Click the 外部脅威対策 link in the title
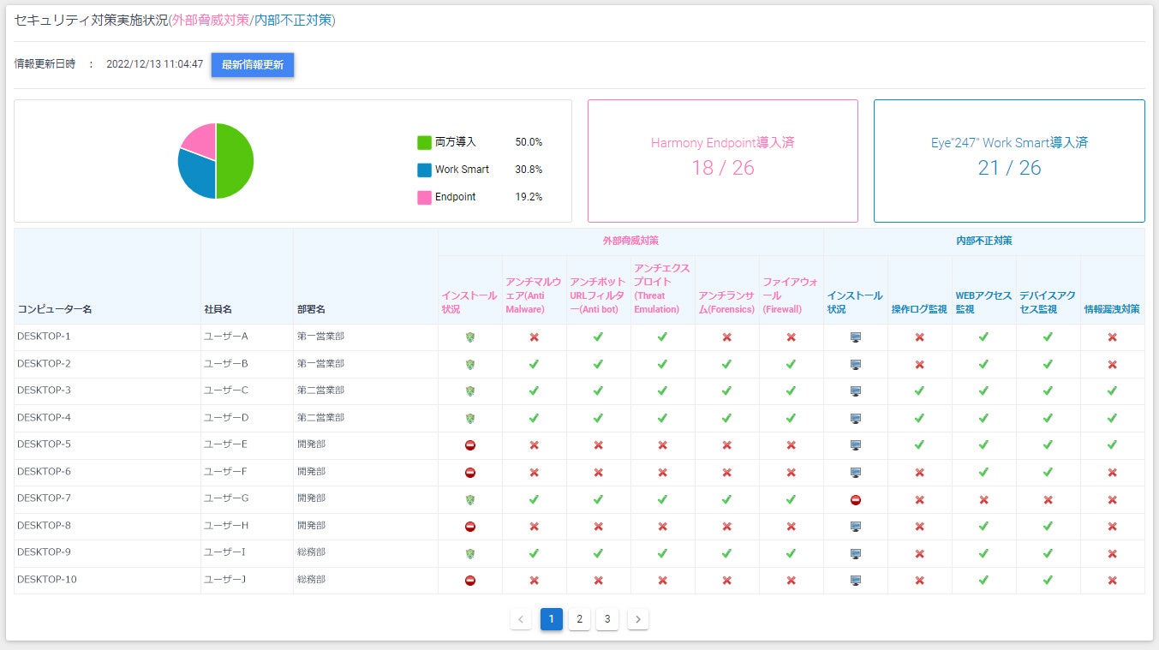The height and width of the screenshot is (650, 1159). coord(210,20)
